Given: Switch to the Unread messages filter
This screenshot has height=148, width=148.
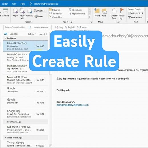Looking at the screenshot, I should tap(14, 34).
